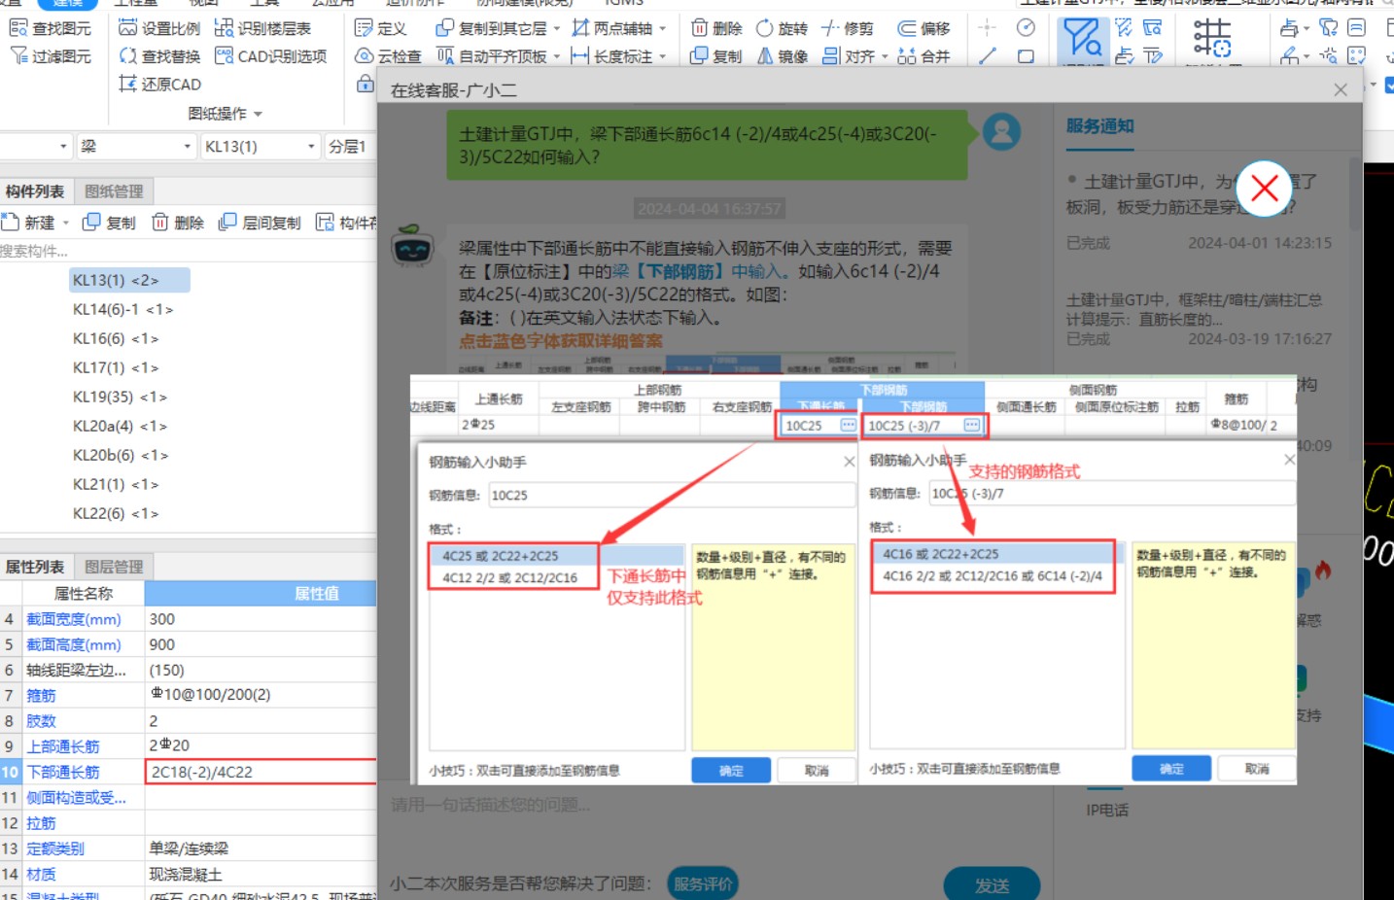
Task: Click the 自动平齐顶板 tool
Action: pos(491,56)
